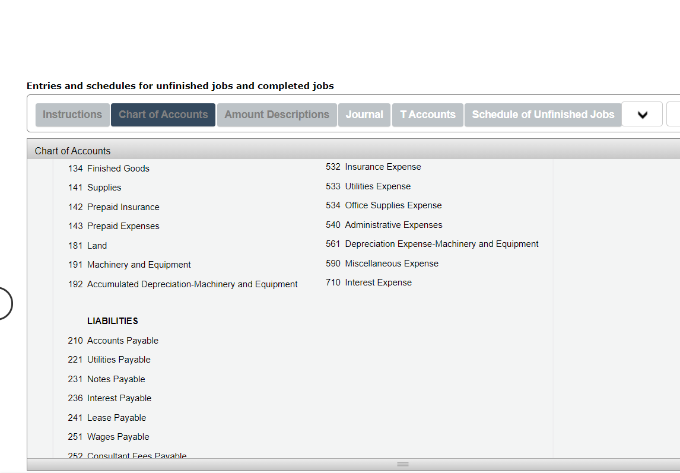
Task: Click account 241 Lease Payable
Action: [107, 418]
